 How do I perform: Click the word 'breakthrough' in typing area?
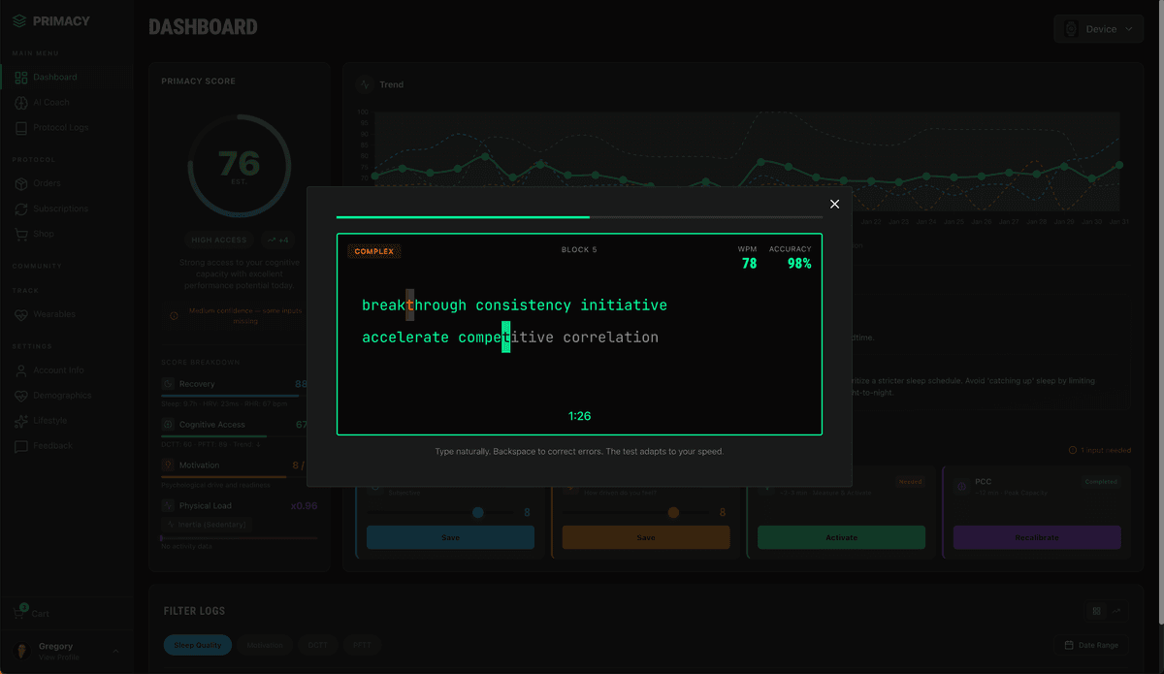pos(414,305)
